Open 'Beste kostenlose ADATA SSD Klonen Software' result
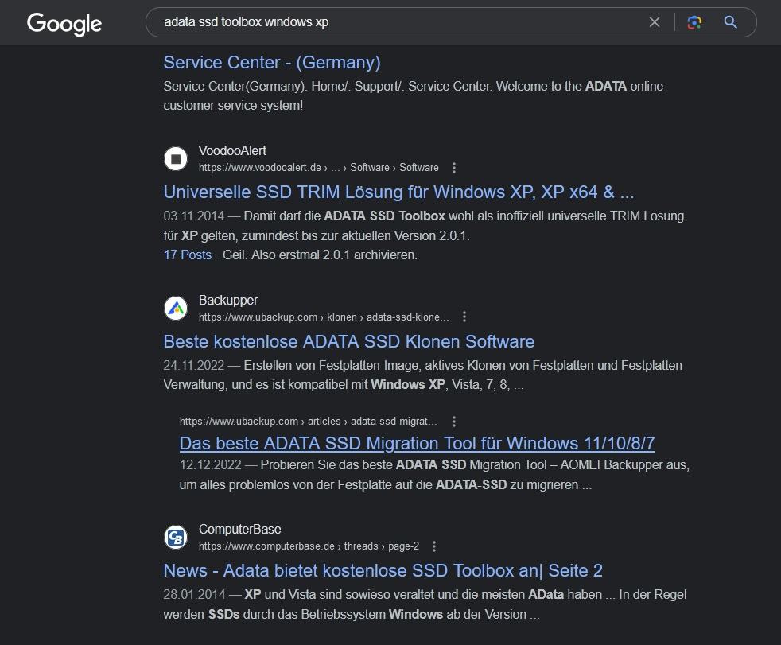This screenshot has height=645, width=781. [x=349, y=342]
